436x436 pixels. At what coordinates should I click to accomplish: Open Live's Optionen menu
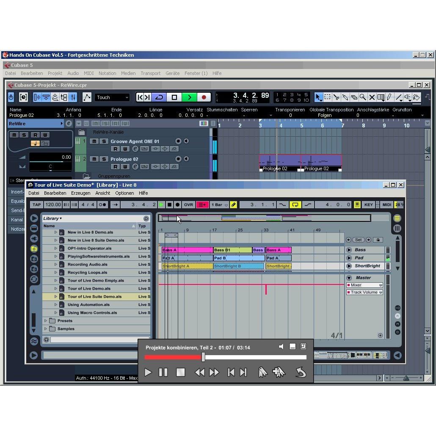pyautogui.click(x=124, y=193)
